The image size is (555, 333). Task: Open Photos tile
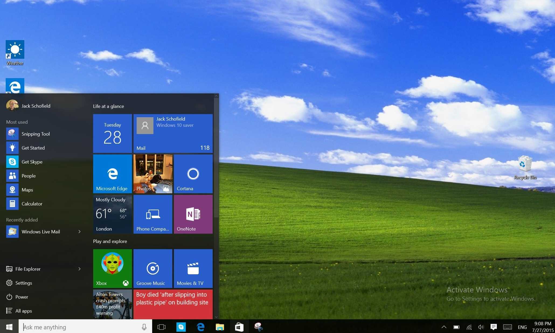click(x=153, y=174)
